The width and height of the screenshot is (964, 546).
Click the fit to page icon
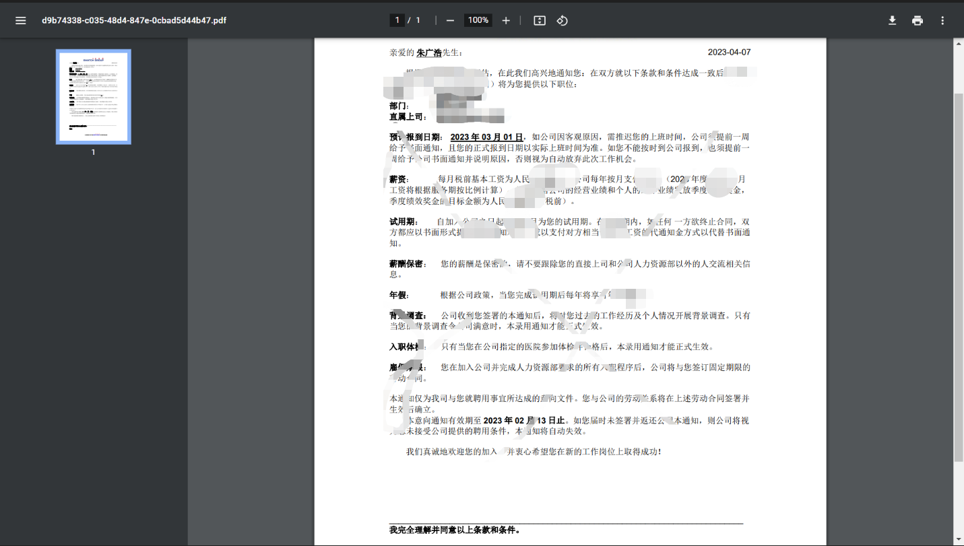(539, 20)
